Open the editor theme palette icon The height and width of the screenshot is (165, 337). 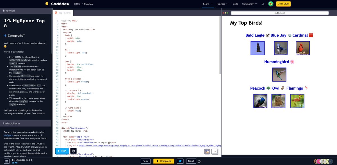tap(207, 151)
